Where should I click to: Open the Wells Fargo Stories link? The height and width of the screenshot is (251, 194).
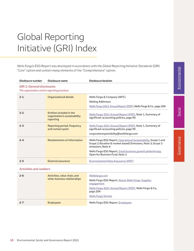[100, 196]
